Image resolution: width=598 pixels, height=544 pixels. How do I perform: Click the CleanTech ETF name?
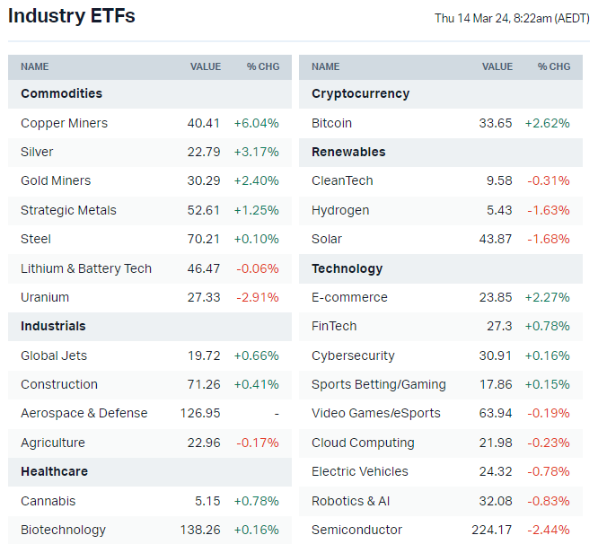(x=342, y=180)
